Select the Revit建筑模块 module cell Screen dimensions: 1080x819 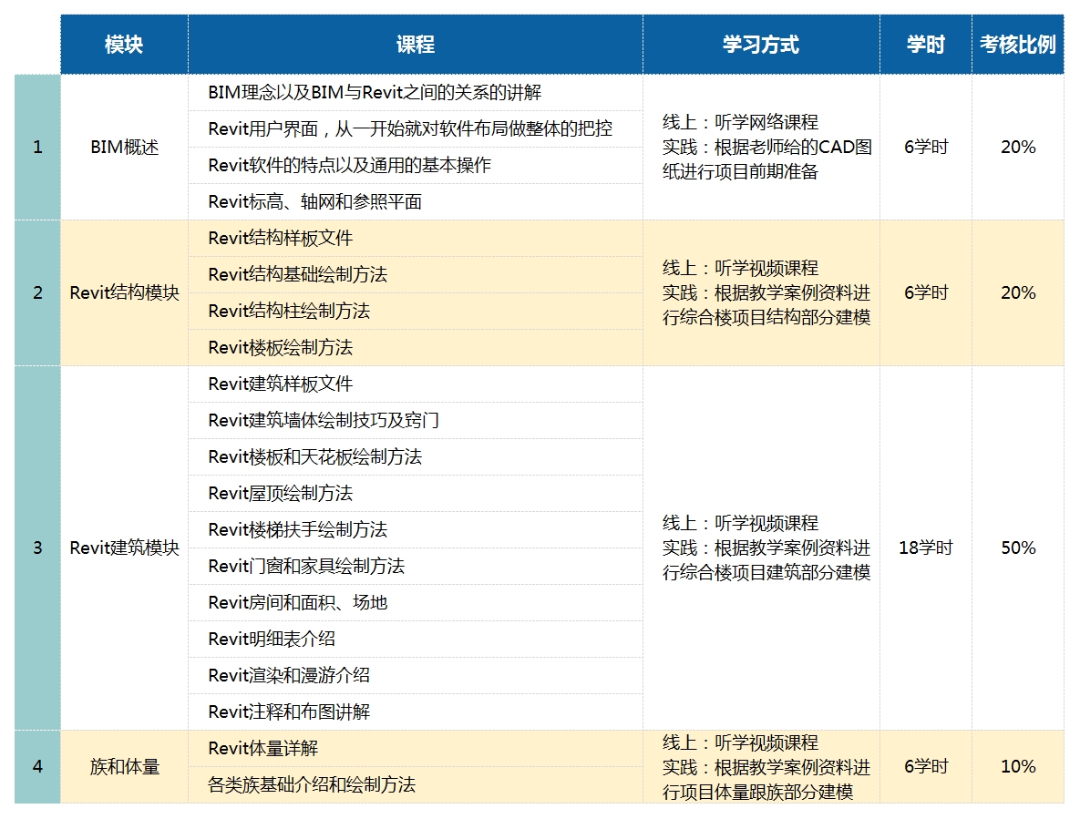(124, 548)
